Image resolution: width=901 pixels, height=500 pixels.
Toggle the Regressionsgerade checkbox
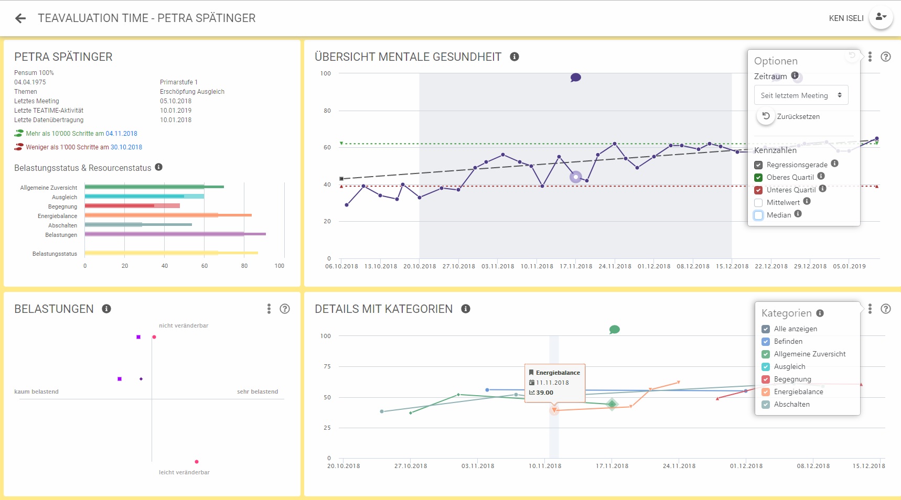pos(758,165)
